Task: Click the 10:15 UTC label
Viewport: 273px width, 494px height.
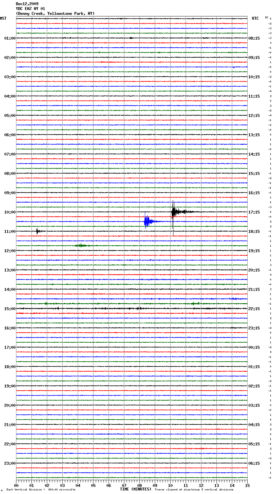Action: (x=254, y=77)
